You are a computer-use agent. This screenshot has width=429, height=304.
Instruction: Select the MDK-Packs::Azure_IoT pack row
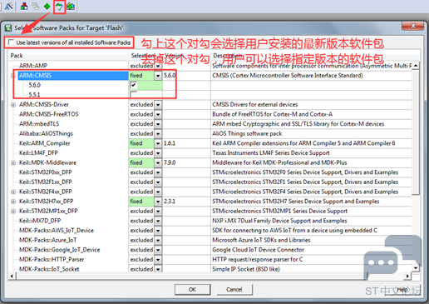(47, 240)
